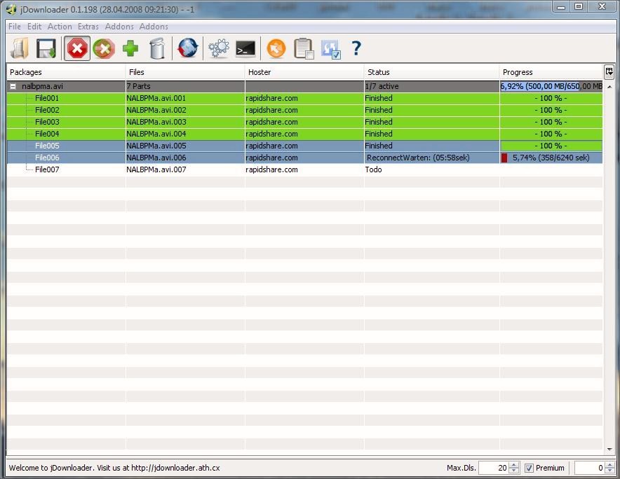Viewport: 620px width, 479px height.
Task: Collapse the nalbpma.avi package tree
Action: point(13,87)
